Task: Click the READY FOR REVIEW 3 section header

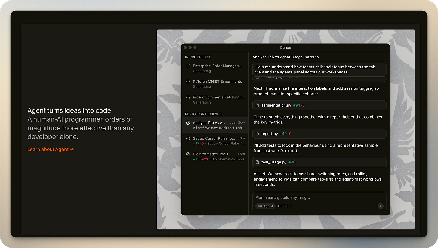Action: (203, 114)
